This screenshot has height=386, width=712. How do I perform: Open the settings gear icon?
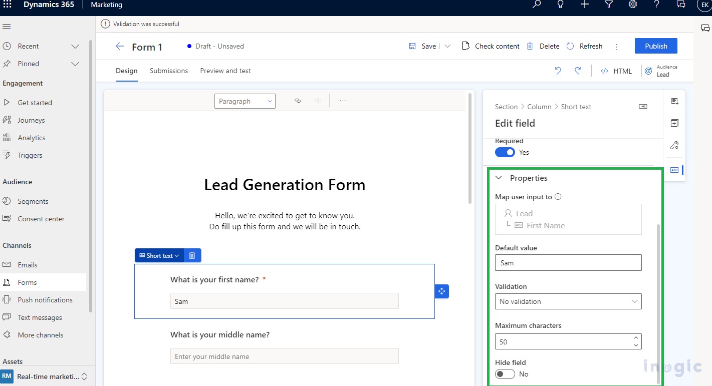633,5
